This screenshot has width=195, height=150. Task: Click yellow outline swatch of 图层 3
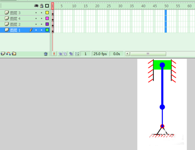(x=47, y=12)
